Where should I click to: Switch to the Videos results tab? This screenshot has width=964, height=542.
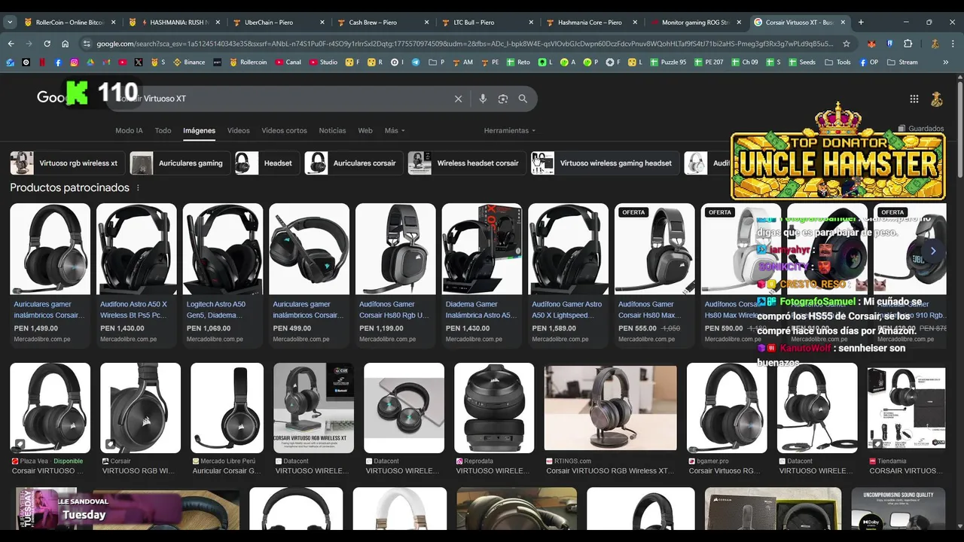(238, 130)
